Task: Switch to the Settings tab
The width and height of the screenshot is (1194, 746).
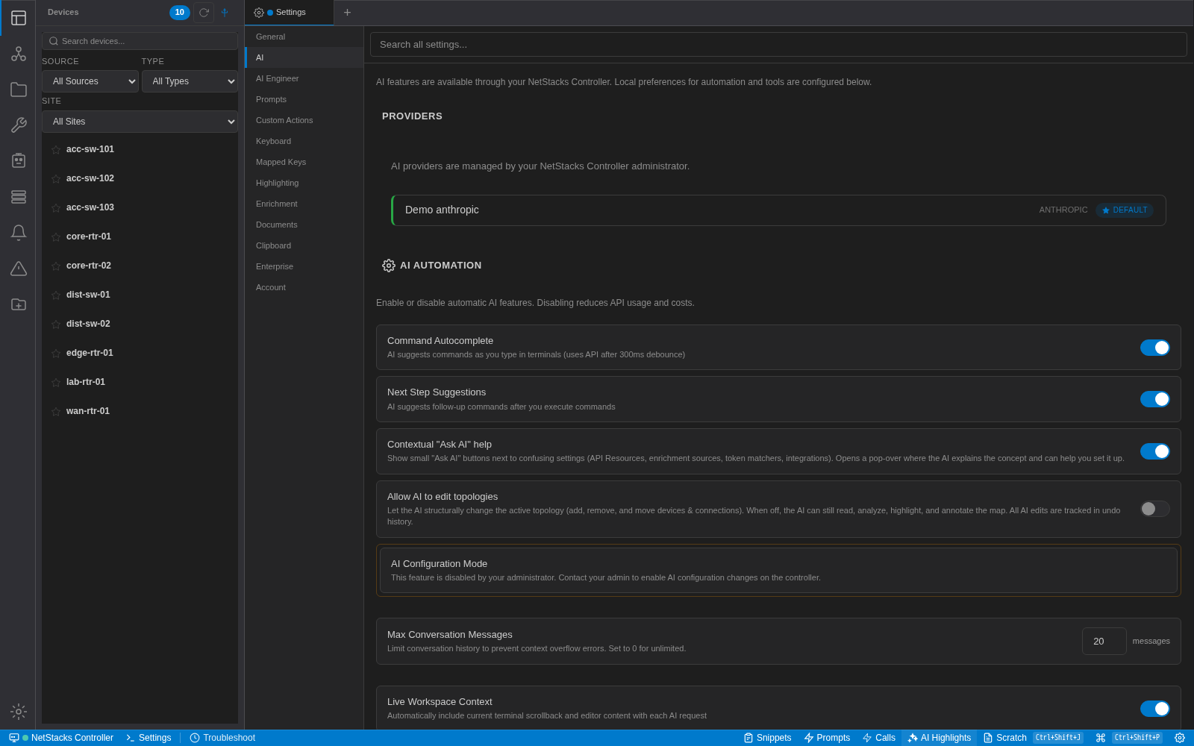Action: pos(289,13)
